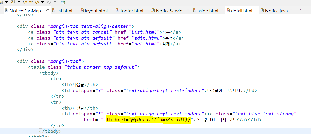Select the detail.html tab
Viewport: 311px width, 137px height.
pos(242,11)
